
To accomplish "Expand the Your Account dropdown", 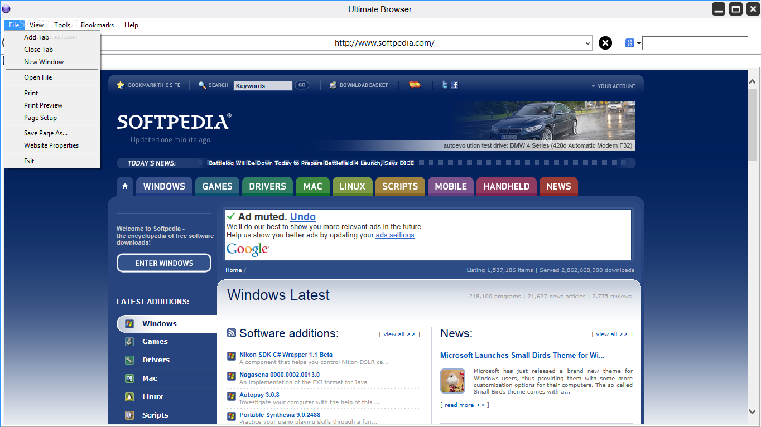I will coord(614,86).
